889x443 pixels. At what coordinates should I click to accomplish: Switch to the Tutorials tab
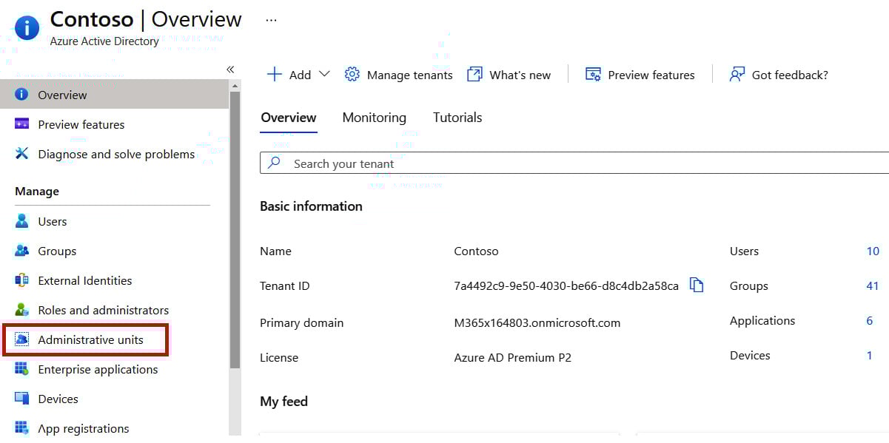click(x=457, y=118)
